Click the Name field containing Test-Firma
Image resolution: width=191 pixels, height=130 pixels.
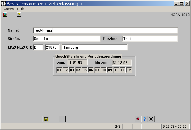[x=105, y=30]
